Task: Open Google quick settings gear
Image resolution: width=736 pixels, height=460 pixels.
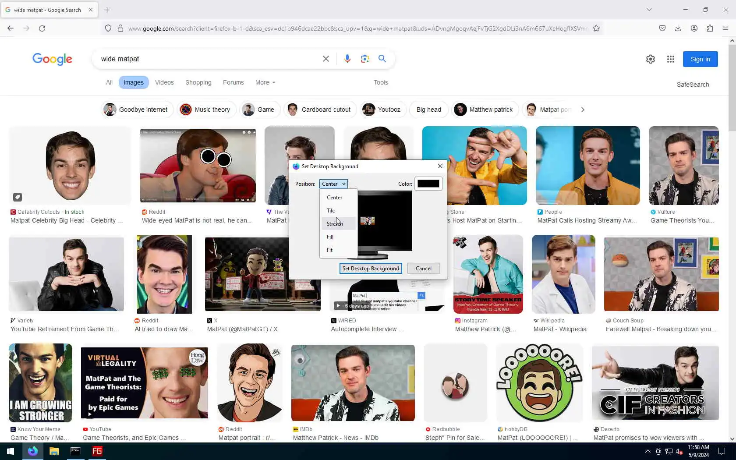Action: (x=651, y=59)
